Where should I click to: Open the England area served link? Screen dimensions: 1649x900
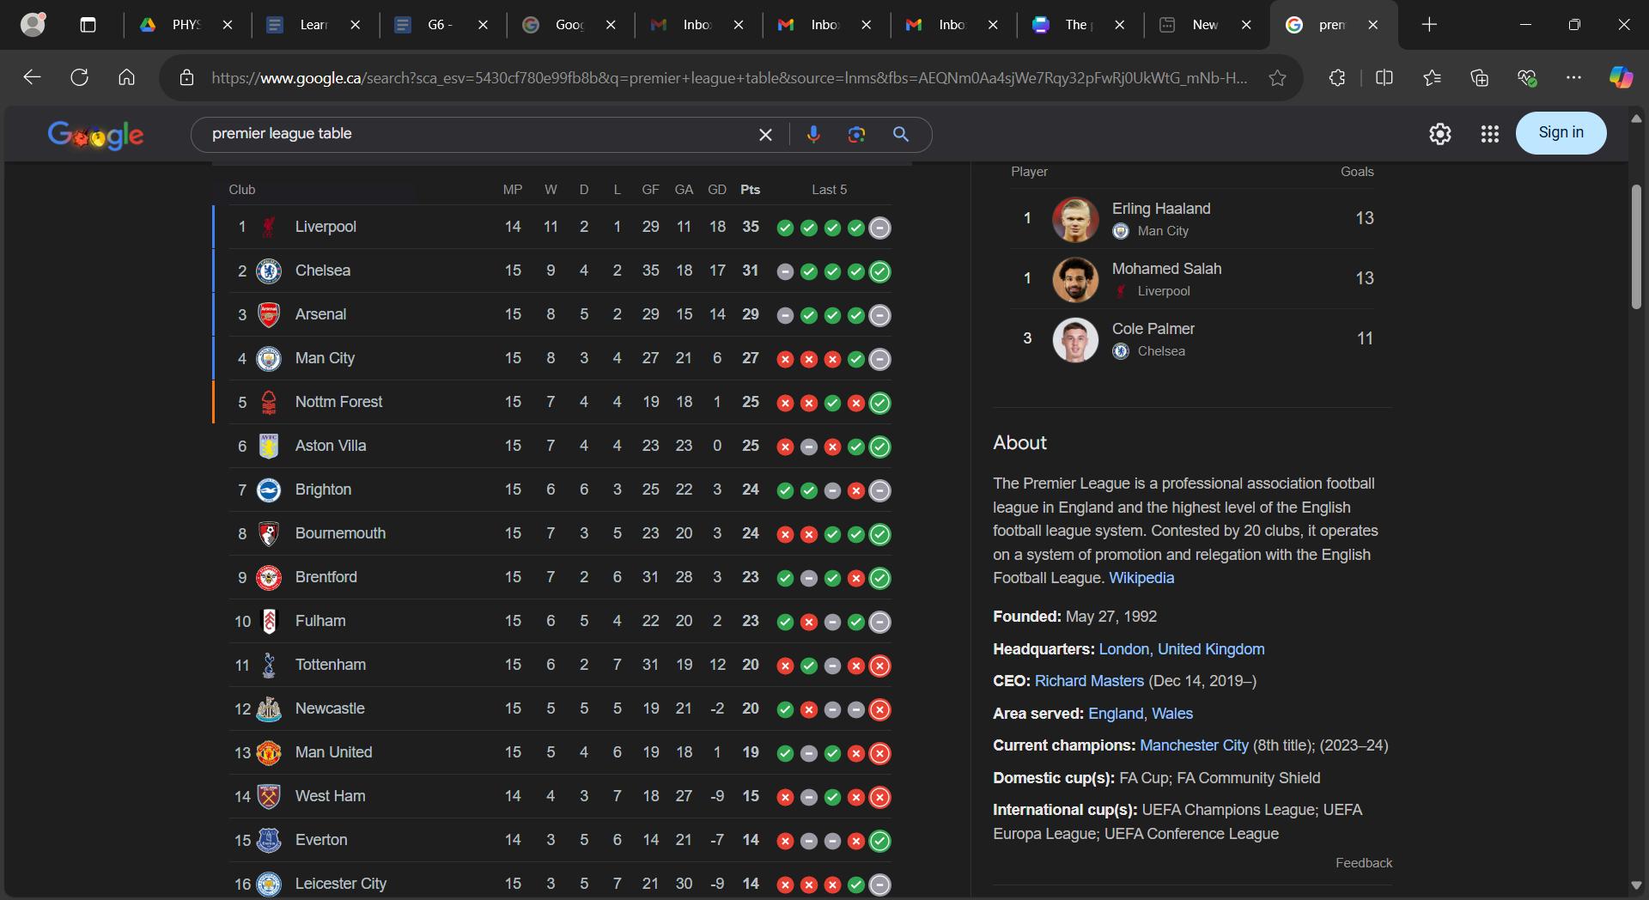1116,714
